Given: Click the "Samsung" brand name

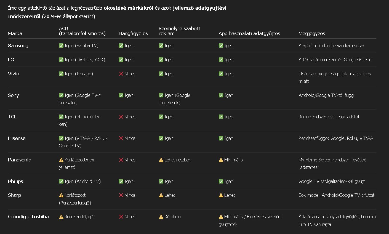Looking at the screenshot, I should coord(18,46).
